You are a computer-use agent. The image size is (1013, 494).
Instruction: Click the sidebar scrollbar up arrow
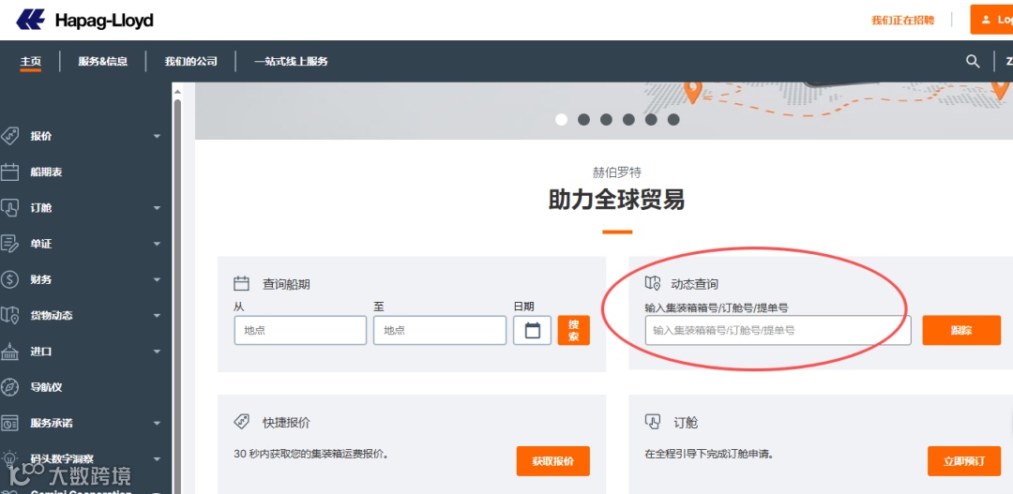tap(177, 93)
